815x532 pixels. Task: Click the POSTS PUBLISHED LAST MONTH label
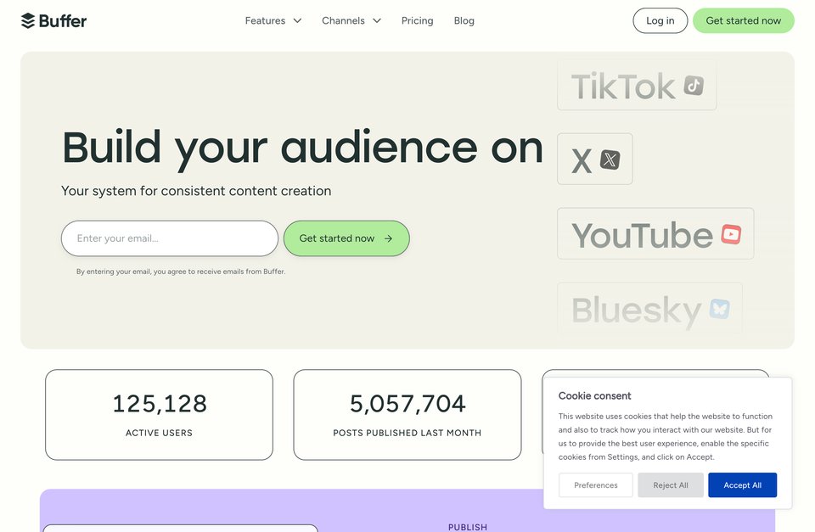click(x=407, y=433)
